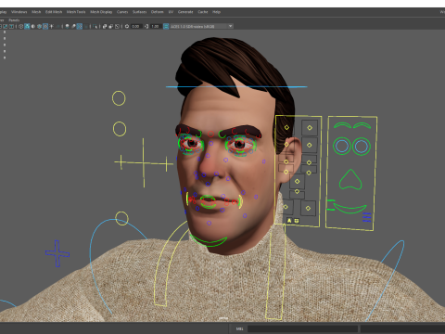Image resolution: width=445 pixels, height=334 pixels.
Task: Click the isolate select icon
Action: (95, 26)
